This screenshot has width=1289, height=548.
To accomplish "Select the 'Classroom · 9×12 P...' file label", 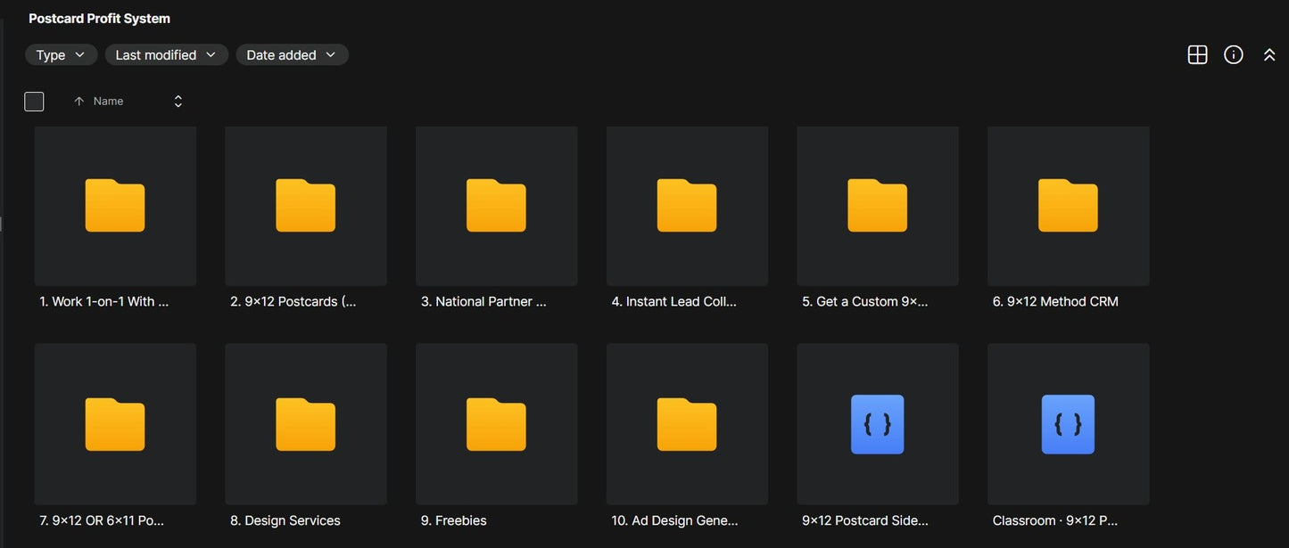I will [1055, 520].
